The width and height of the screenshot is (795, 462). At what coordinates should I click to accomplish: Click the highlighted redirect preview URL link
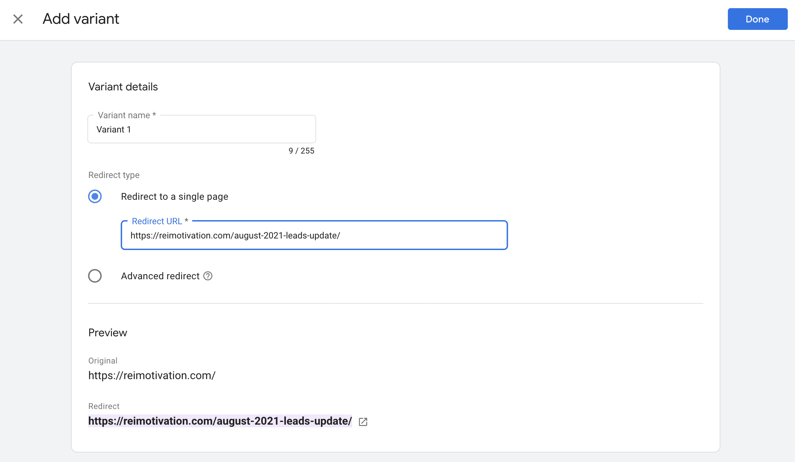(x=220, y=421)
